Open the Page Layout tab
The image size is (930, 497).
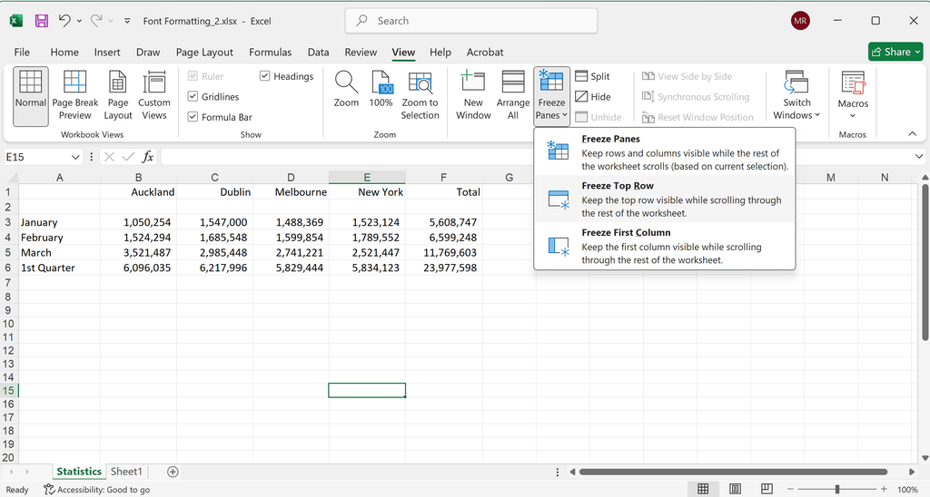[204, 52]
